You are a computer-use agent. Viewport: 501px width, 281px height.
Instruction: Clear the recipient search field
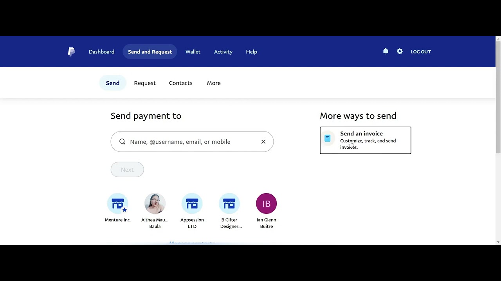click(x=263, y=142)
